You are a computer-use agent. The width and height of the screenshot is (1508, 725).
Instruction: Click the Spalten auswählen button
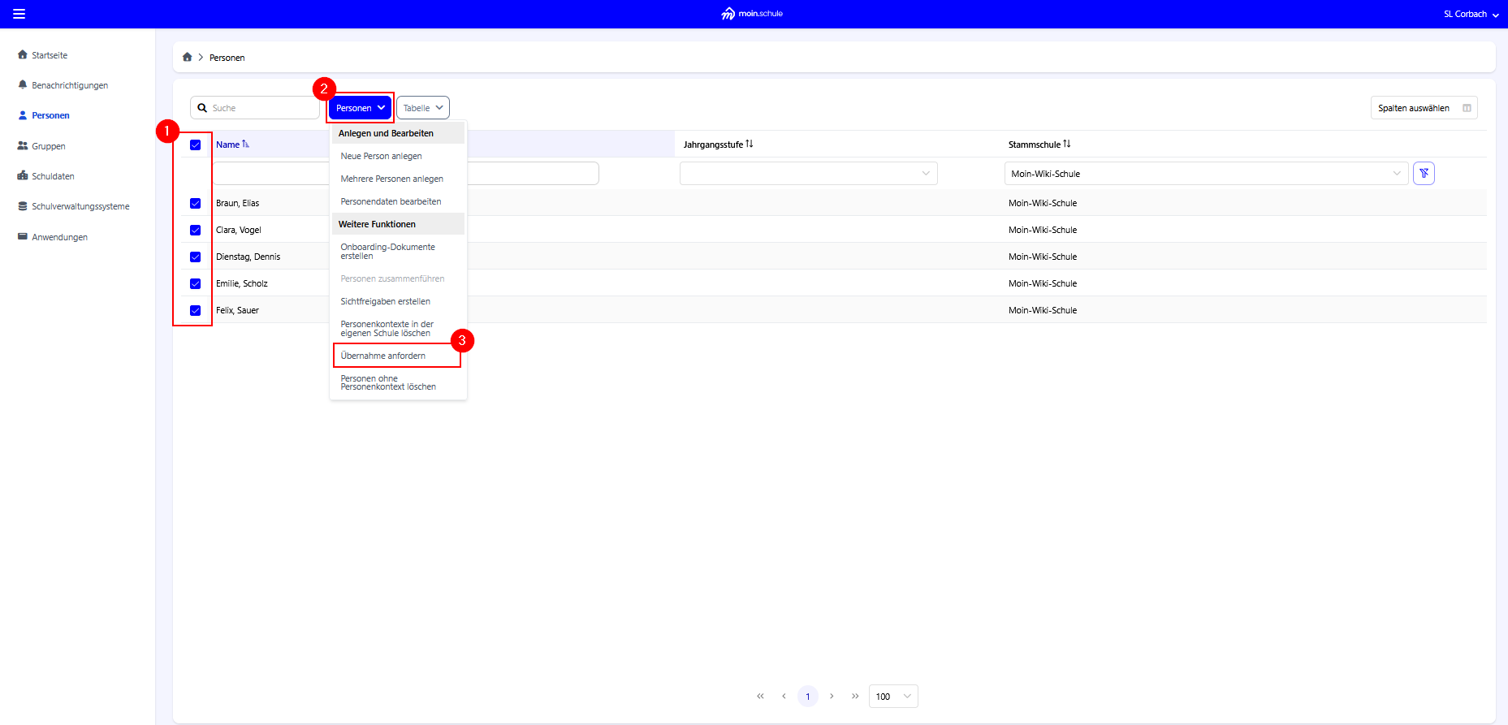click(1423, 108)
